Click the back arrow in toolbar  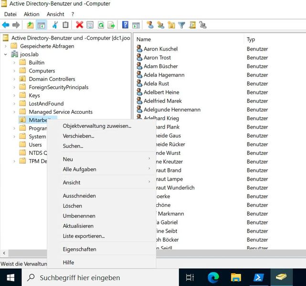6,25
